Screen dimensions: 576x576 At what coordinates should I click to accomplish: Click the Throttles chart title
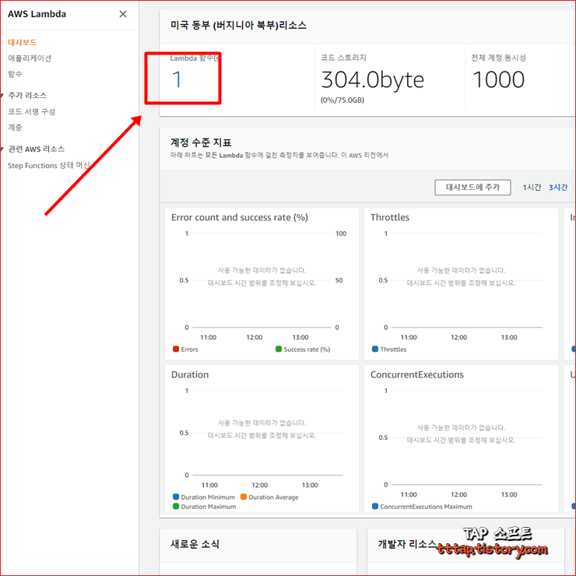[x=390, y=217]
